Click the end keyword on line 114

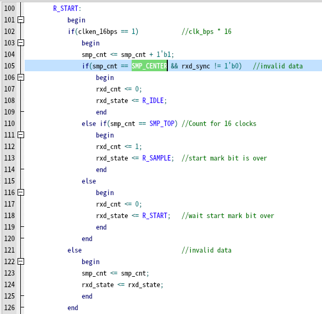point(101,170)
